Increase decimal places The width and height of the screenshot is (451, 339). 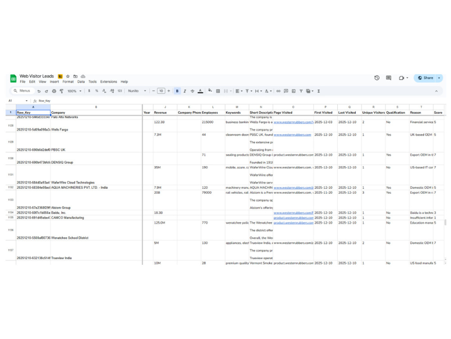112,91
